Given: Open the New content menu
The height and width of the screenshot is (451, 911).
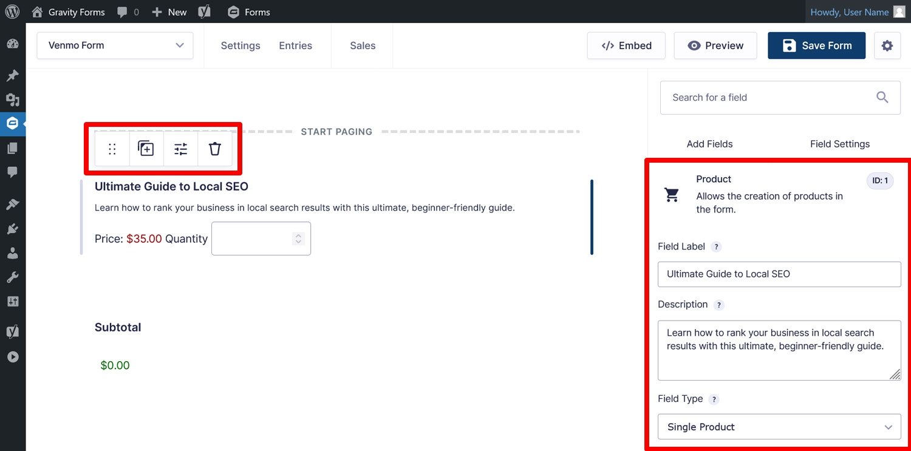Looking at the screenshot, I should (x=169, y=12).
